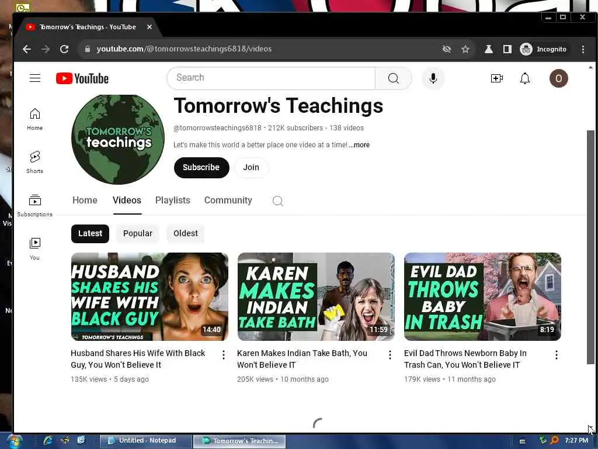598x449 pixels.
Task: Click the 205K views • 10 months ago text
Action: pyautogui.click(x=283, y=379)
